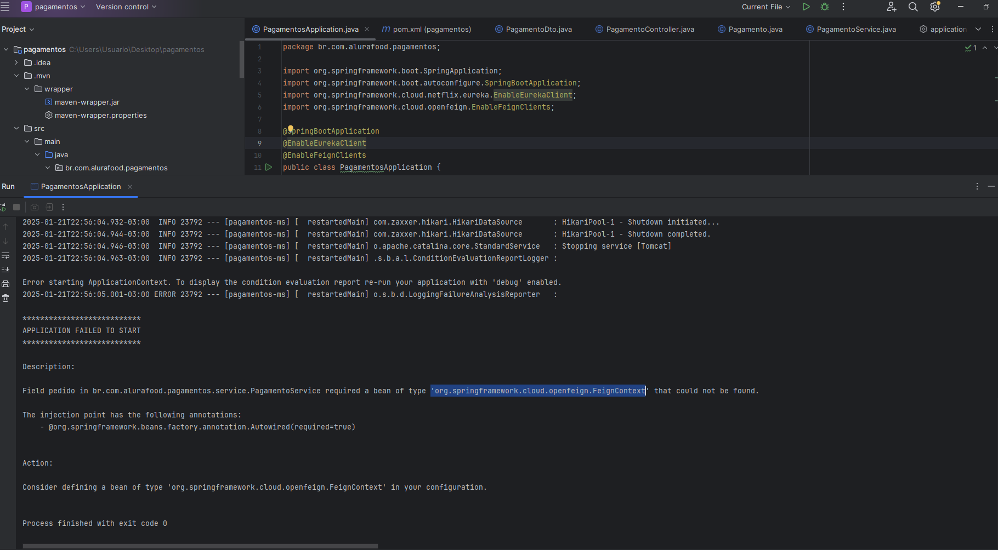Minimize the Run tool window

coord(991,186)
